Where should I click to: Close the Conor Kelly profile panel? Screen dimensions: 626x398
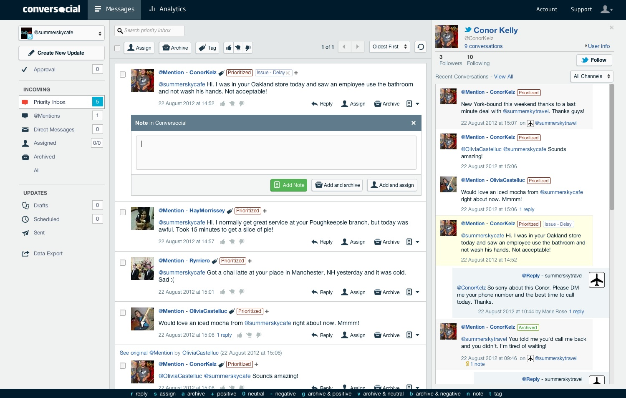click(611, 28)
